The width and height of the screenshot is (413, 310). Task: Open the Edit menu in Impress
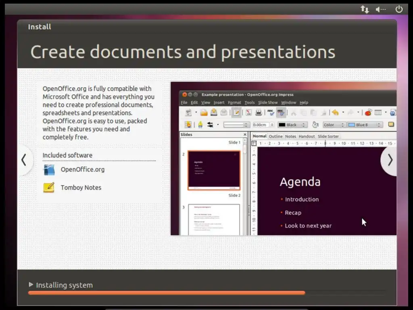[194, 103]
